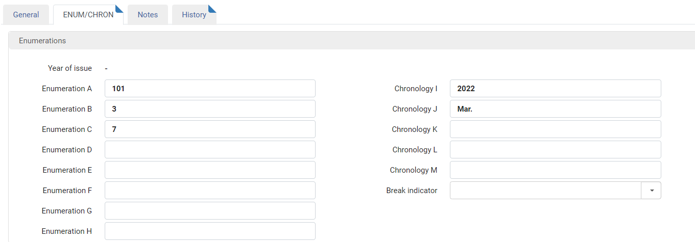Switch to the General tab
The width and height of the screenshot is (695, 242).
[x=26, y=15]
